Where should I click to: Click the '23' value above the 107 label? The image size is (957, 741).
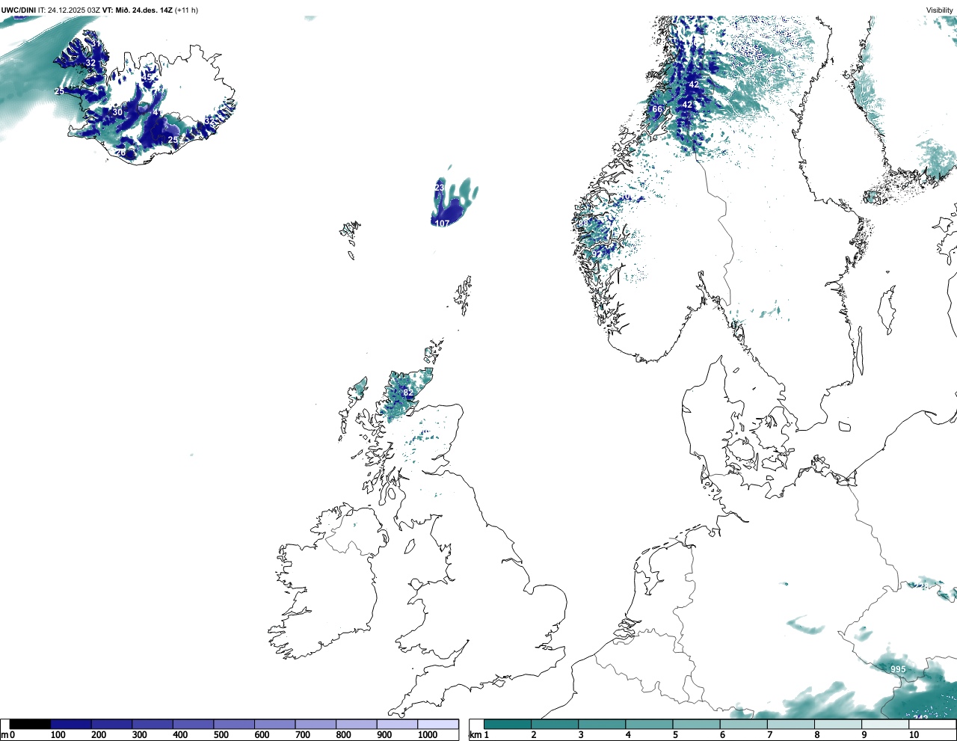pyautogui.click(x=440, y=187)
